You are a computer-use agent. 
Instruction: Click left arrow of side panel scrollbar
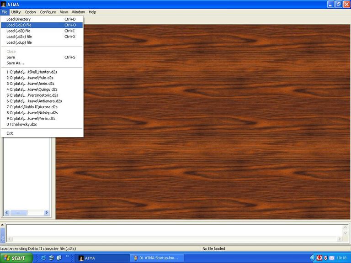[6, 212]
